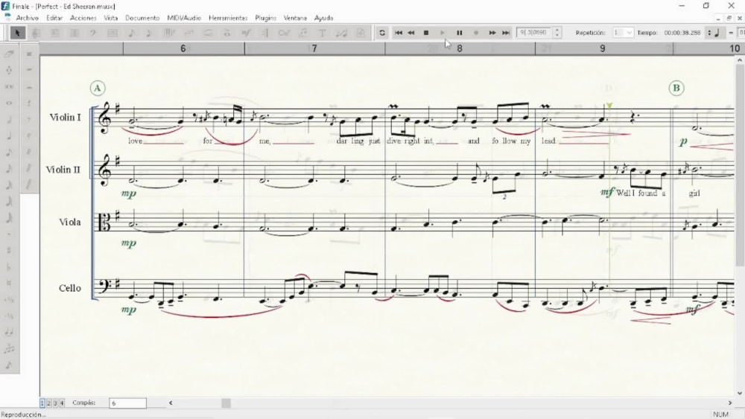This screenshot has height=419, width=745.
Task: Open the Plugins menu
Action: (x=266, y=18)
